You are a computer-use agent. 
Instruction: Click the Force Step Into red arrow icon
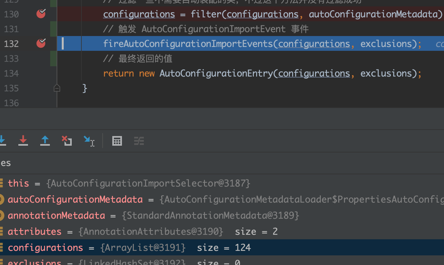click(23, 141)
